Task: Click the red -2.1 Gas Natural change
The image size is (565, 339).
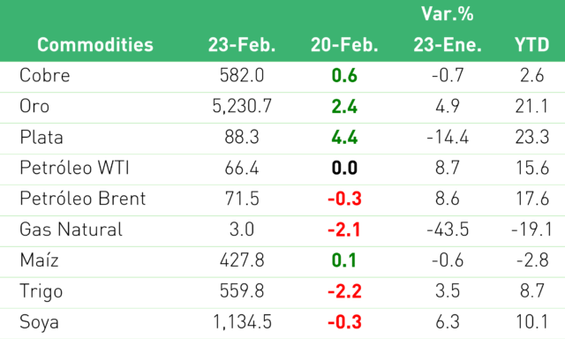Action: click(344, 230)
